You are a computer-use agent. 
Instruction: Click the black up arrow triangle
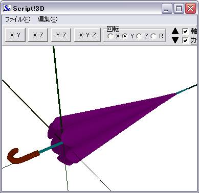pos(175,31)
